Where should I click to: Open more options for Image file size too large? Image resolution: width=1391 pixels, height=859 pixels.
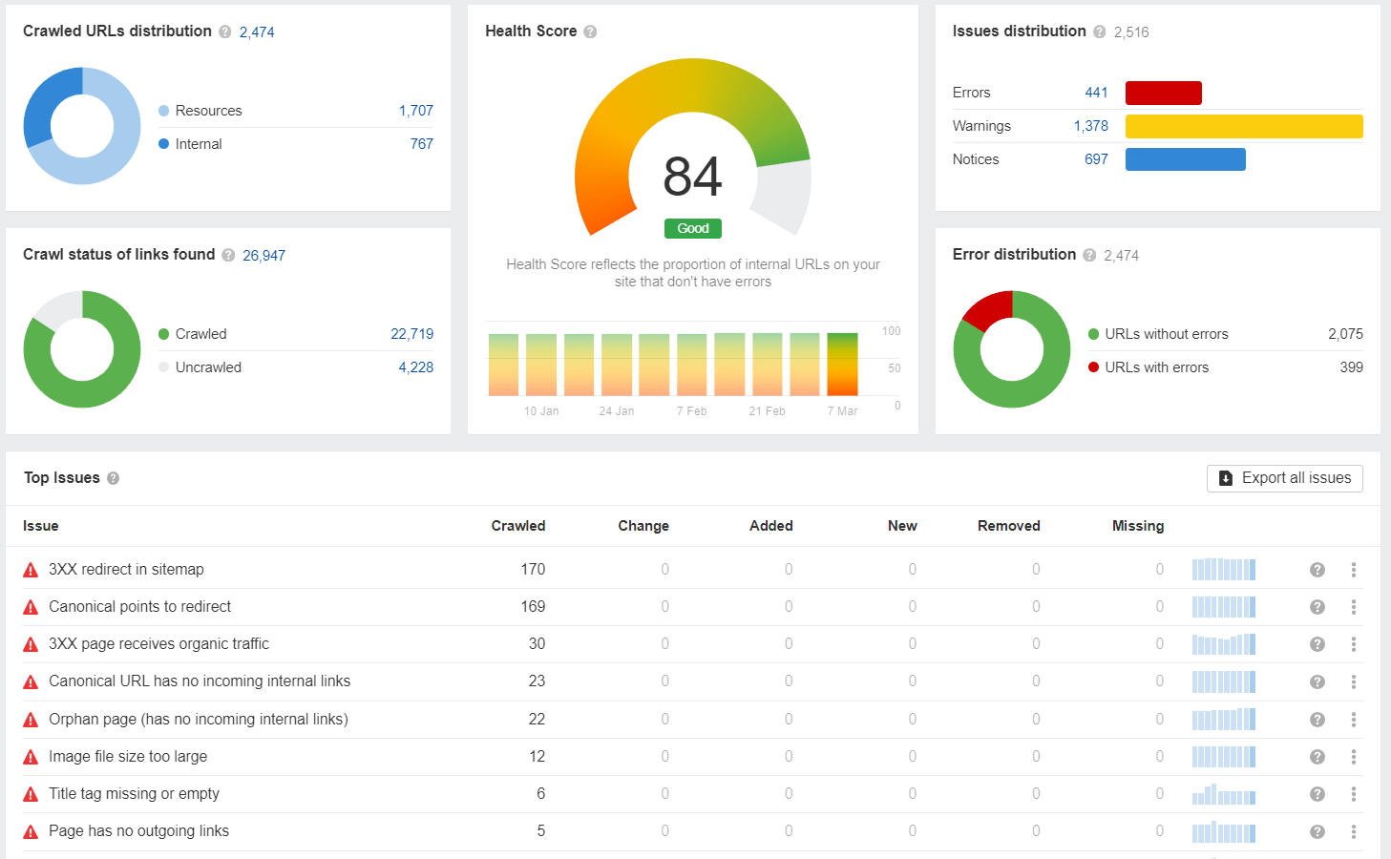pyautogui.click(x=1354, y=757)
